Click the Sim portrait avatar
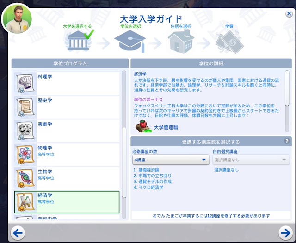 tap(17, 18)
